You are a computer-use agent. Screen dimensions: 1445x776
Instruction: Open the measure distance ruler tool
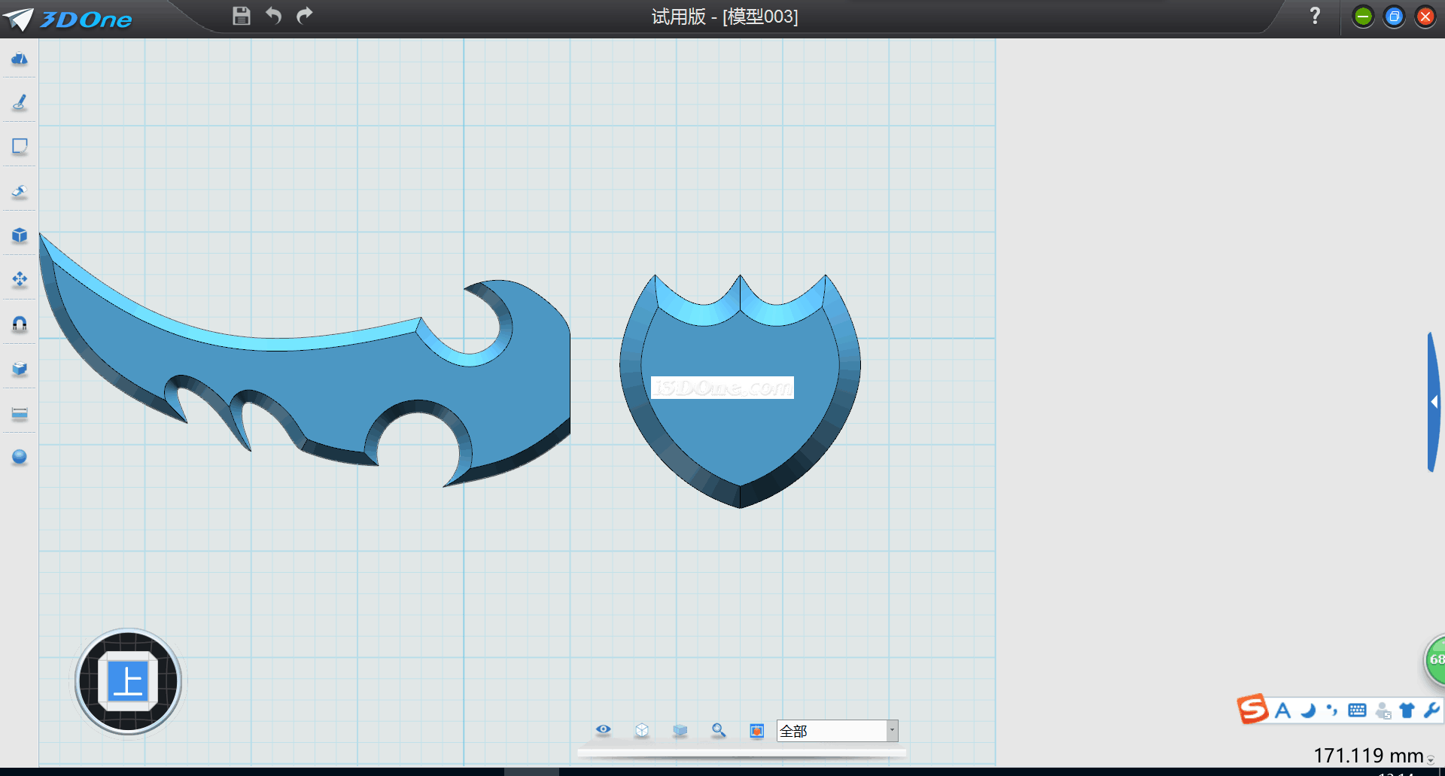coord(20,413)
